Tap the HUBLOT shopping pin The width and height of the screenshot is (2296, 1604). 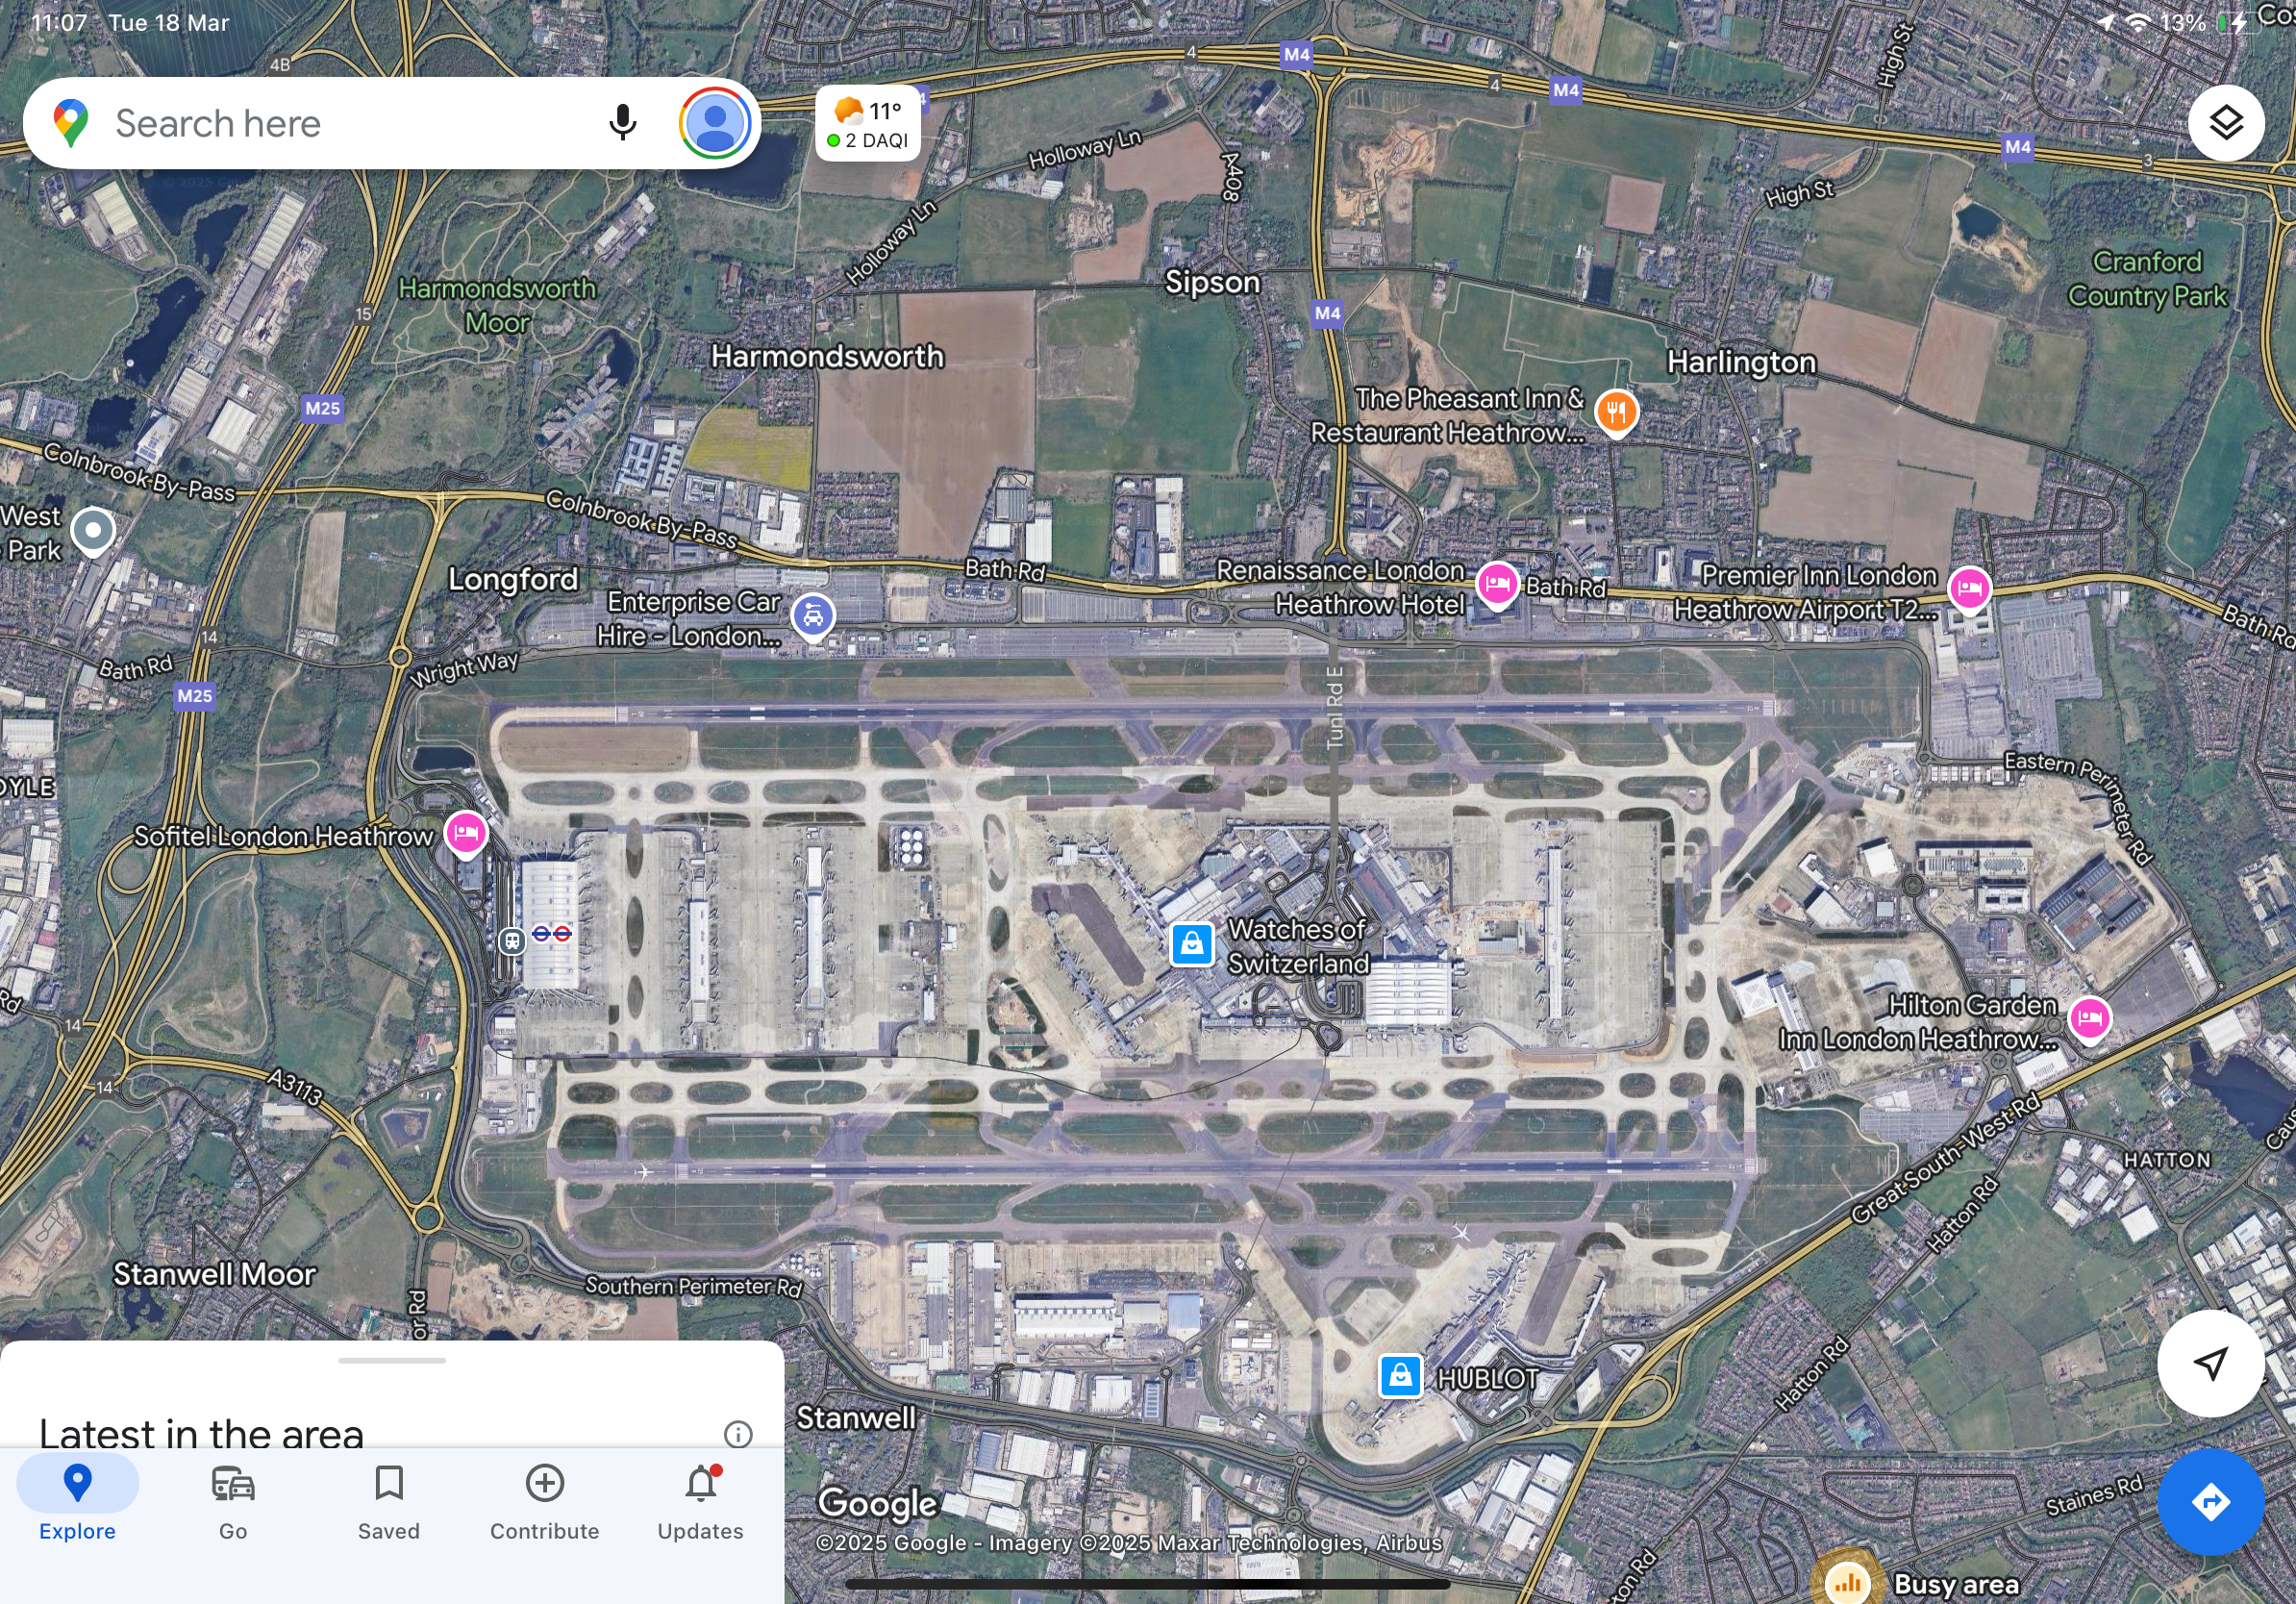[x=1400, y=1376]
